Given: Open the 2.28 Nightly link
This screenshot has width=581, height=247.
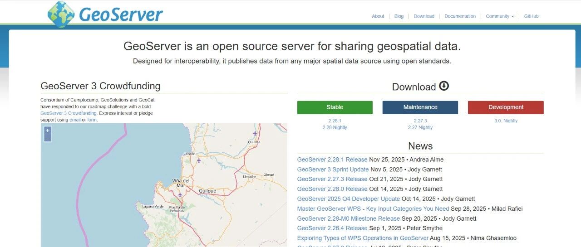Looking at the screenshot, I should [x=335, y=128].
